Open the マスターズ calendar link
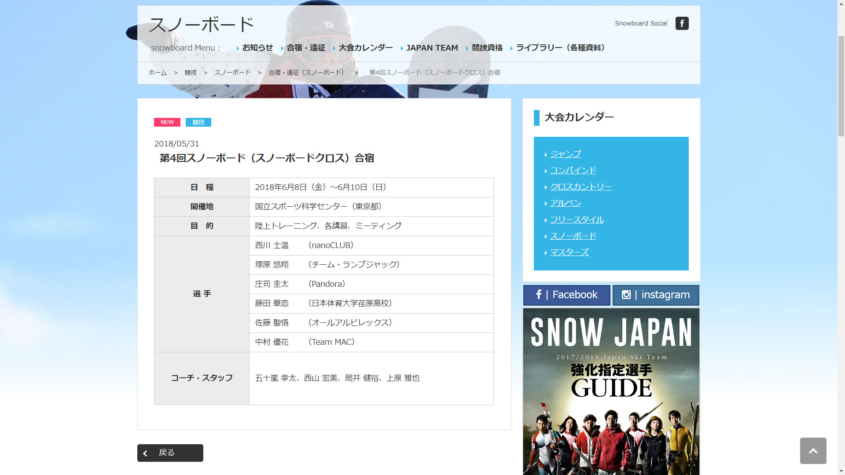The image size is (845, 475). tap(569, 252)
